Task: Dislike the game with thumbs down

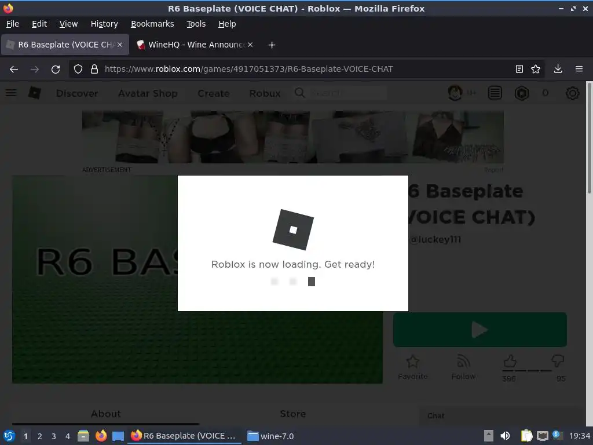Action: click(558, 360)
